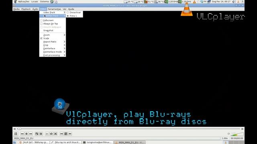Switch to terminal archlinux taskbar window
This screenshot has width=257, height=144.
(98, 142)
